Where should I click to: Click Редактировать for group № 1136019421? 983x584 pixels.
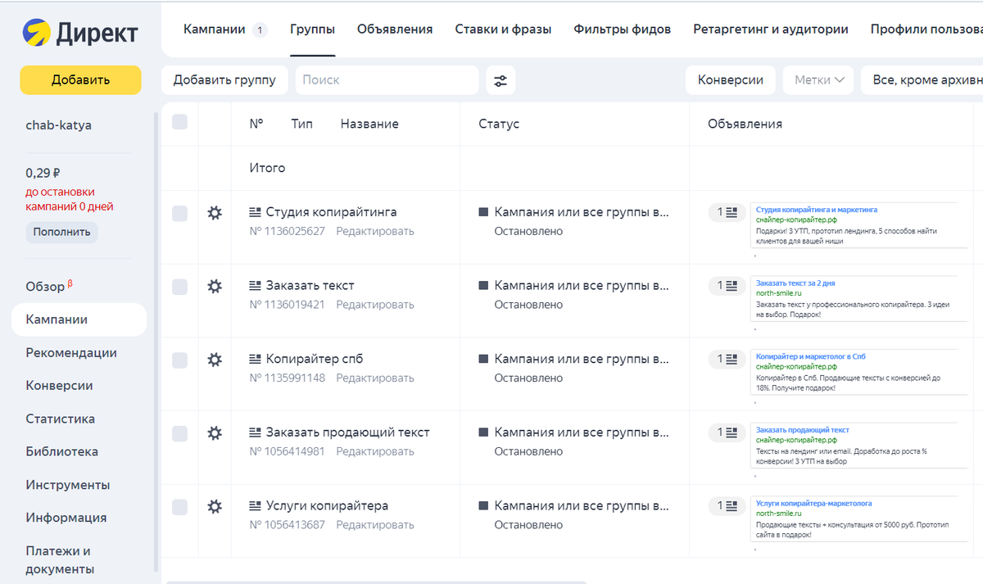pyautogui.click(x=375, y=305)
